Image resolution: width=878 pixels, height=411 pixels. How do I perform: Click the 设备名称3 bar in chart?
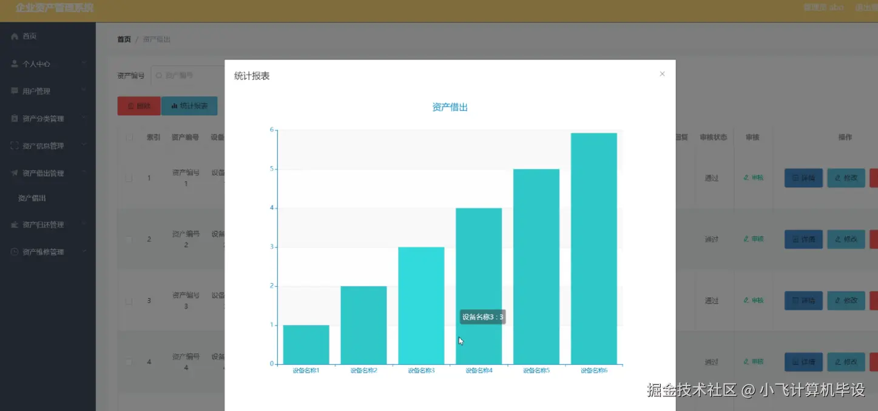tap(421, 306)
